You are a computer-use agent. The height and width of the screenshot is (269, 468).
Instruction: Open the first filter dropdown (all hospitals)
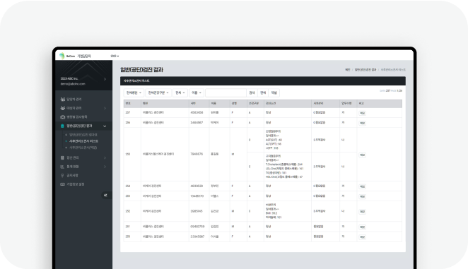click(134, 92)
